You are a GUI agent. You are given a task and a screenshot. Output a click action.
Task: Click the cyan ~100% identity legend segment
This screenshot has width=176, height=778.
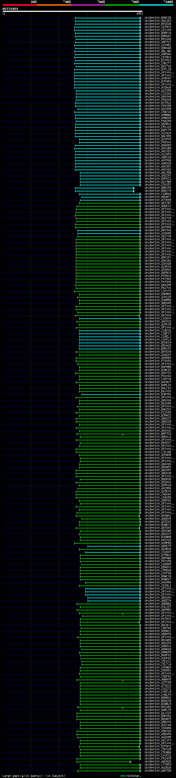pos(156,5)
